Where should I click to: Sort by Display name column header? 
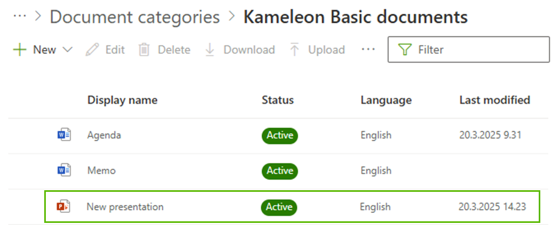pos(122,100)
